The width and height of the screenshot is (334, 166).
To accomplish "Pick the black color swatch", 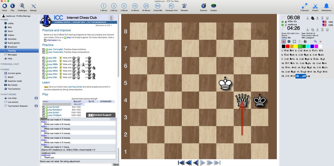I will 284,46.
